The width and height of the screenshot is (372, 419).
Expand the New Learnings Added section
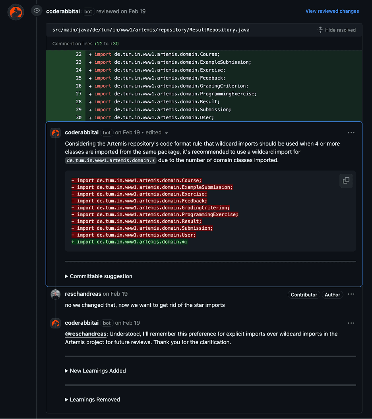[x=95, y=371]
